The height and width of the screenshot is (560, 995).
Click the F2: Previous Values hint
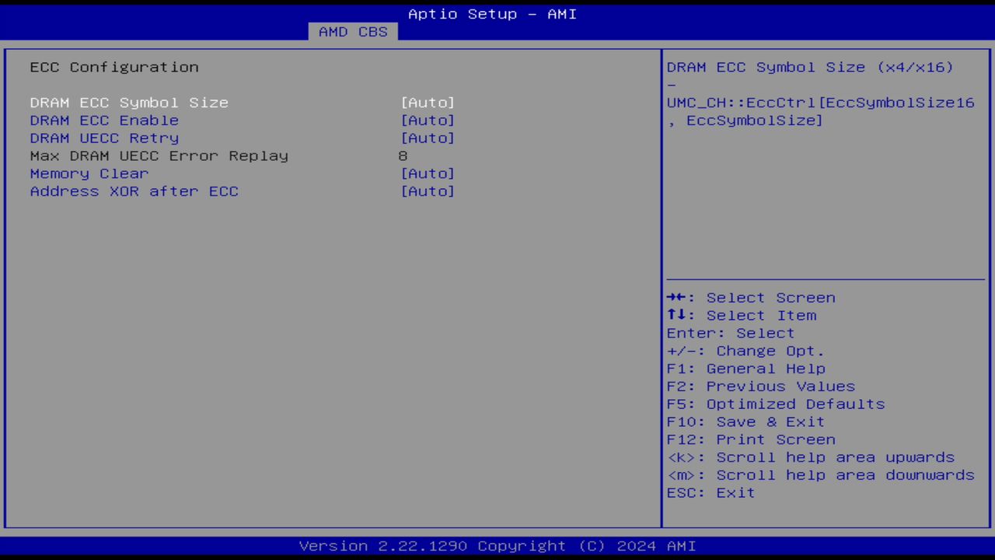click(761, 387)
